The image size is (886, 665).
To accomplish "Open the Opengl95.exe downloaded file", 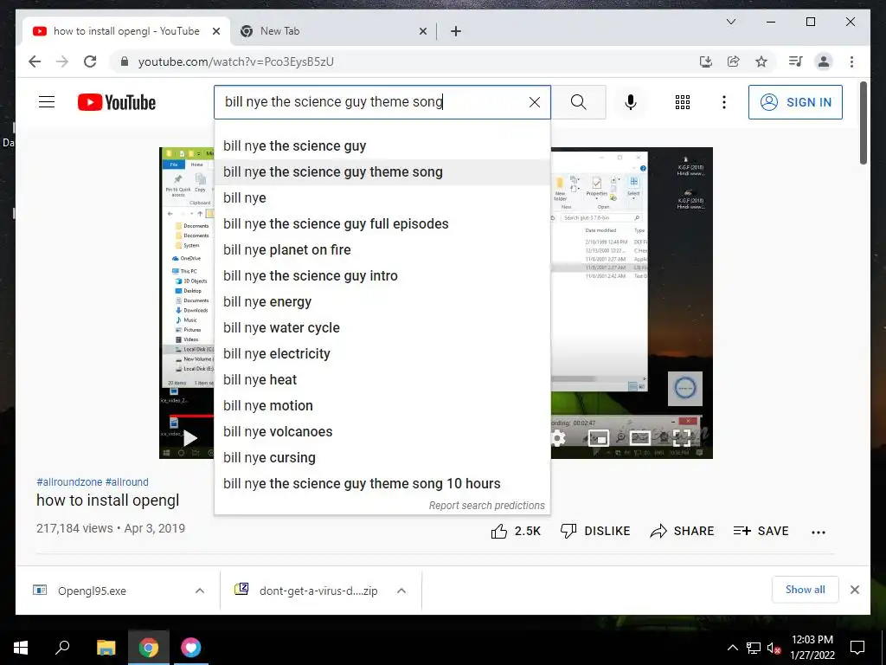I will [x=92, y=591].
